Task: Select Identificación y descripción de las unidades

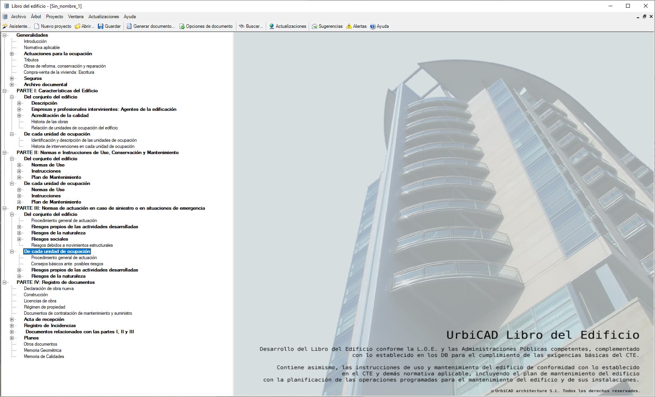Action: click(84, 140)
